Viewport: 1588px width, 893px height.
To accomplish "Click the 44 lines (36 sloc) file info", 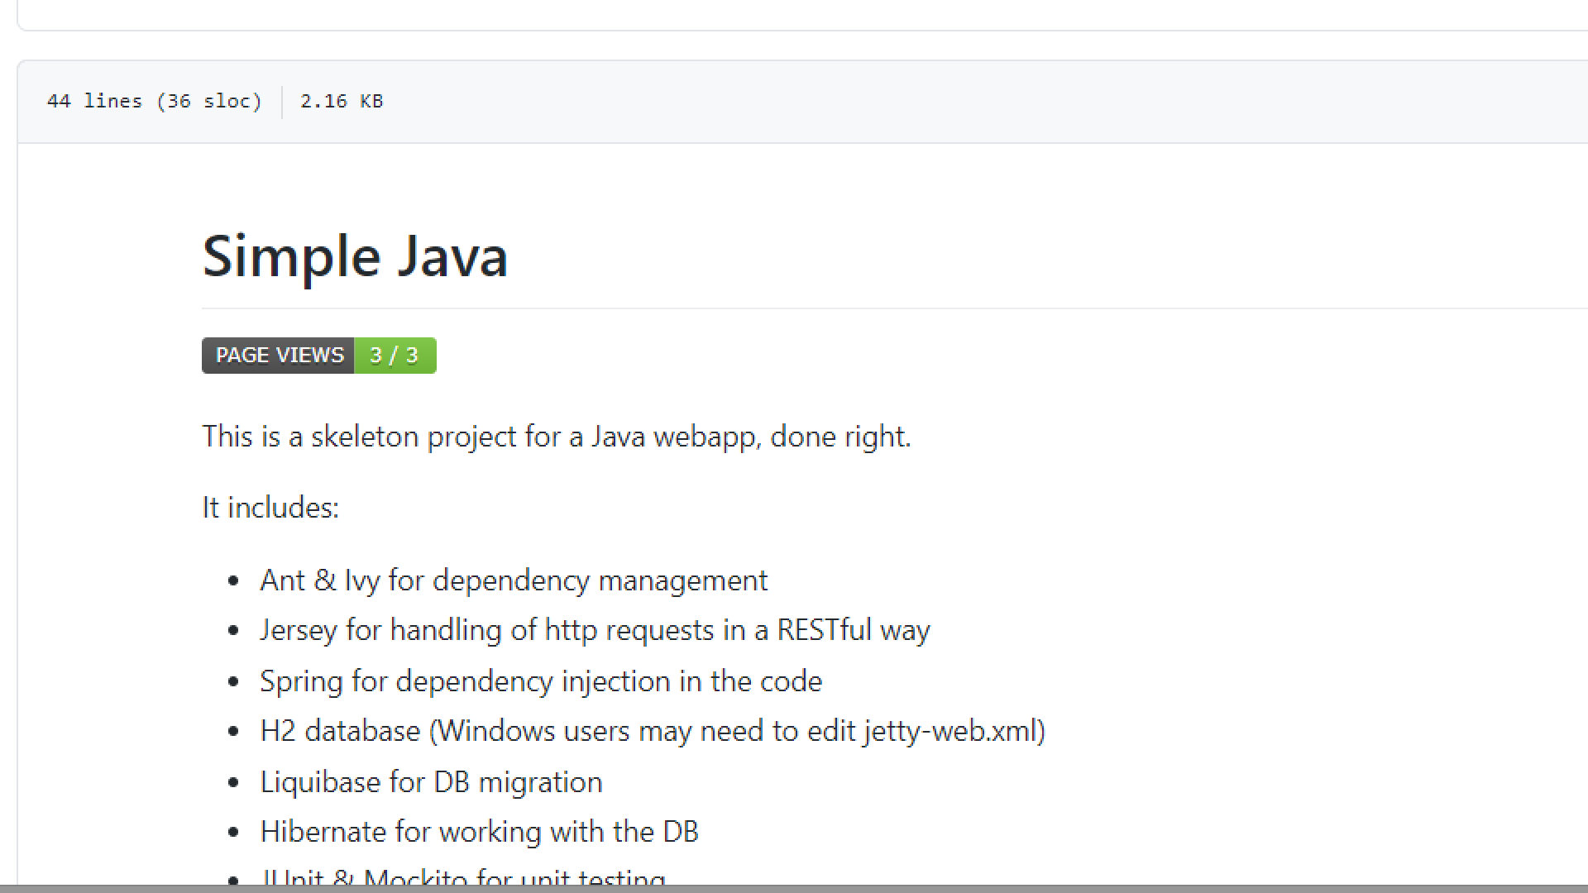I will [155, 101].
